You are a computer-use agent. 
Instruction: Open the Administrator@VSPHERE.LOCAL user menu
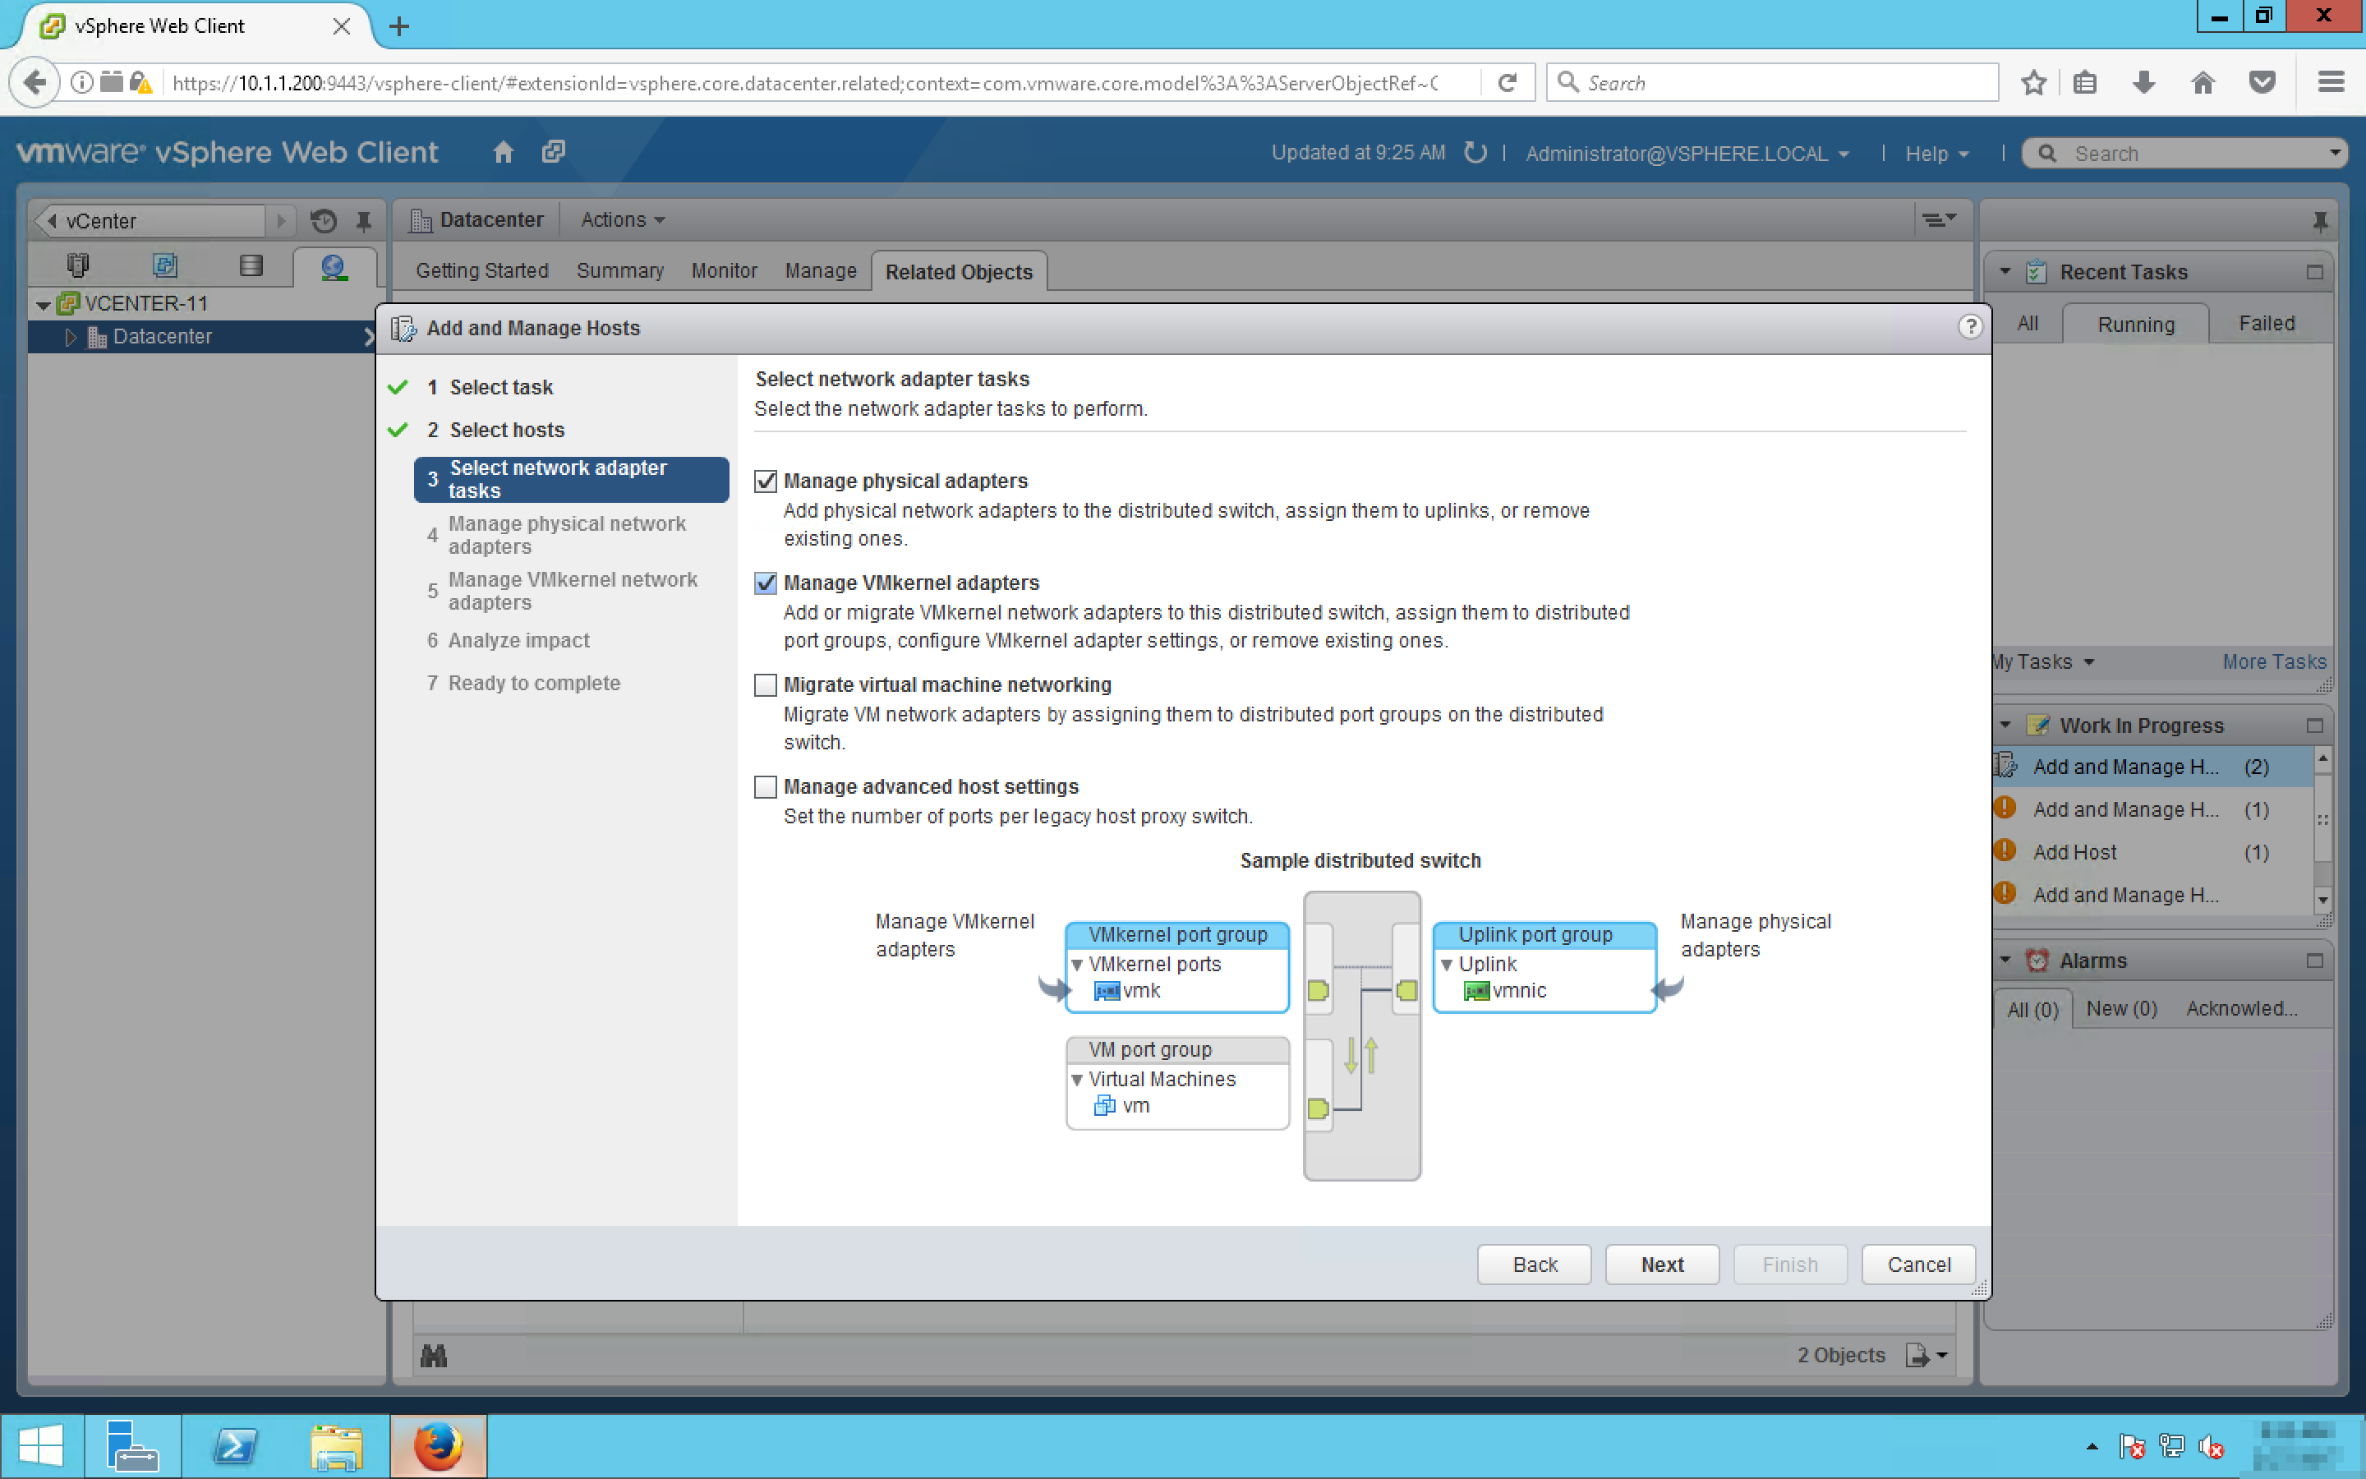coord(1686,154)
